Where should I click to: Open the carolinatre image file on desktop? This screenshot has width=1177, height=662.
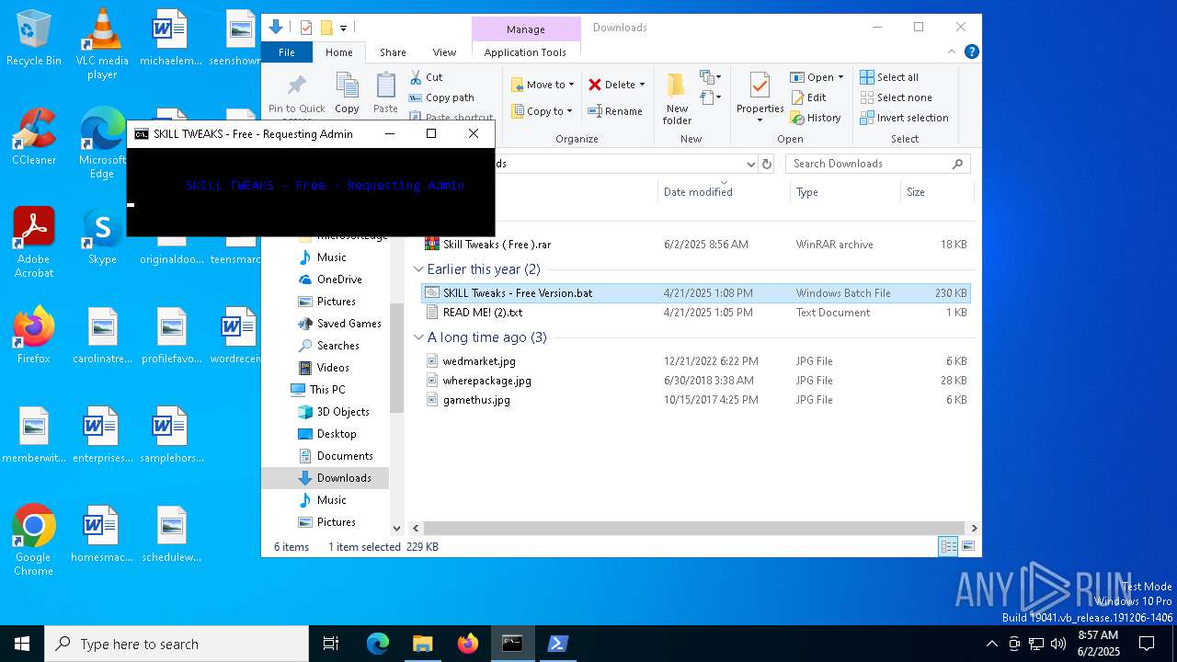102,336
